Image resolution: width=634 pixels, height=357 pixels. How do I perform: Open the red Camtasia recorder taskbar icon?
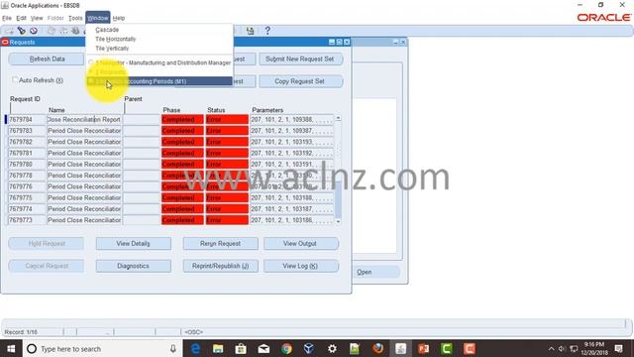(x=470, y=348)
